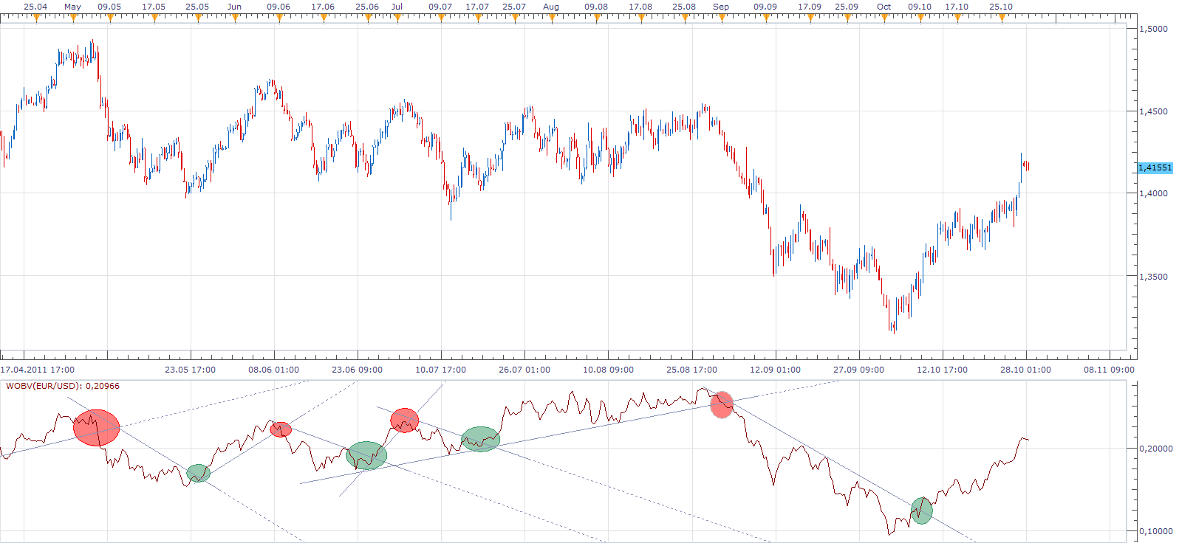Click the 1,4500 price axis label
Image resolution: width=1179 pixels, height=543 pixels.
coord(1154,111)
